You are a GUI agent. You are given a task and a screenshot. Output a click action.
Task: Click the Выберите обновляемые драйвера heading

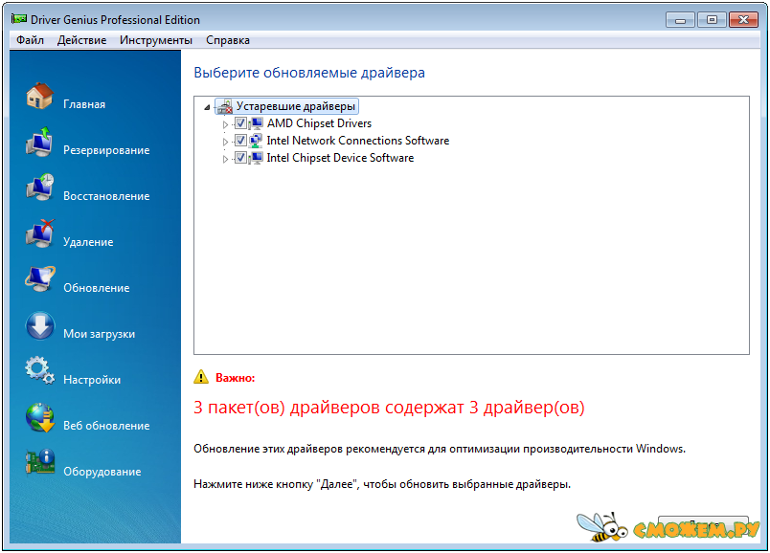tap(309, 73)
